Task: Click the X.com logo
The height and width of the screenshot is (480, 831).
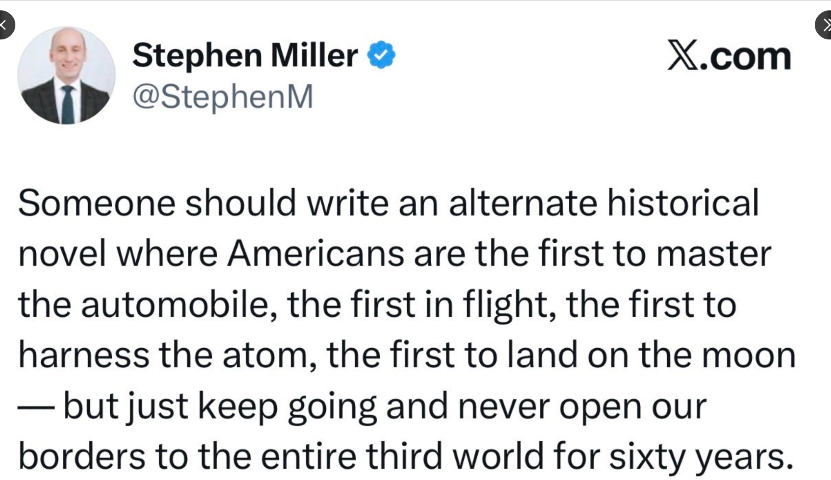Action: tap(729, 56)
